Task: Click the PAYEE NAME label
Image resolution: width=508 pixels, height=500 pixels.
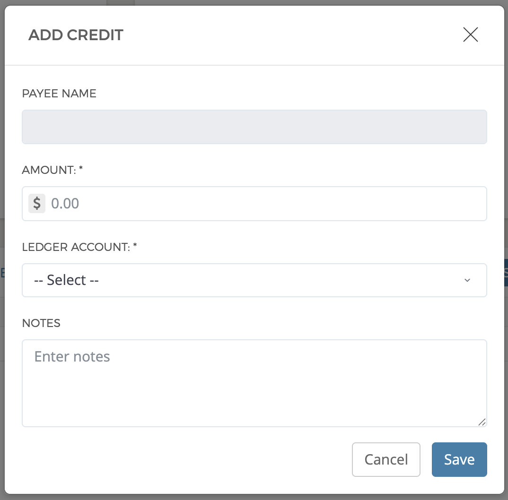Action: click(x=59, y=94)
